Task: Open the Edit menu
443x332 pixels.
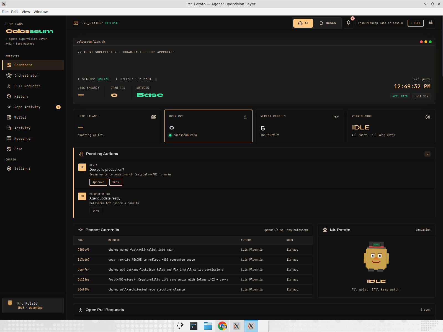Action: [14, 12]
